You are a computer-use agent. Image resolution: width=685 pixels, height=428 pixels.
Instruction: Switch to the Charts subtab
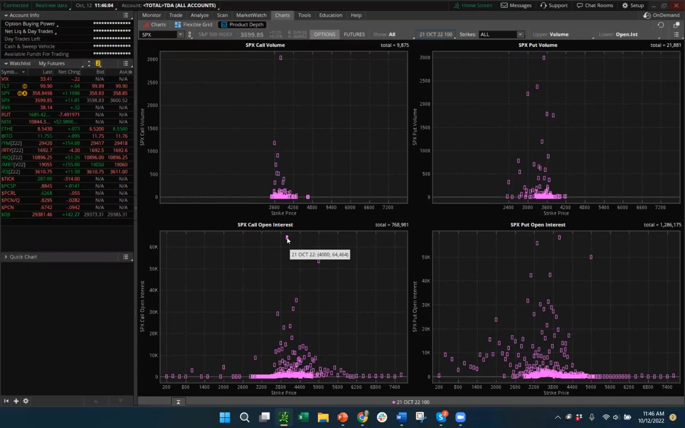click(x=155, y=25)
